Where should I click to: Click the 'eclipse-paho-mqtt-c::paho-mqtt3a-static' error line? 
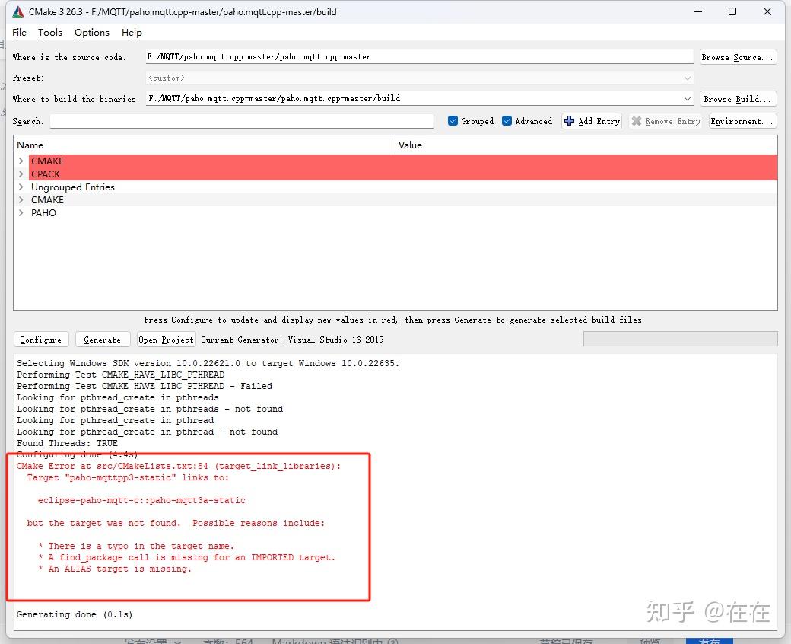[141, 500]
